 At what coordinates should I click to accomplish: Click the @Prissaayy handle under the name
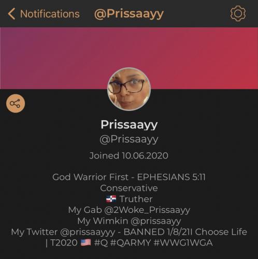click(129, 139)
